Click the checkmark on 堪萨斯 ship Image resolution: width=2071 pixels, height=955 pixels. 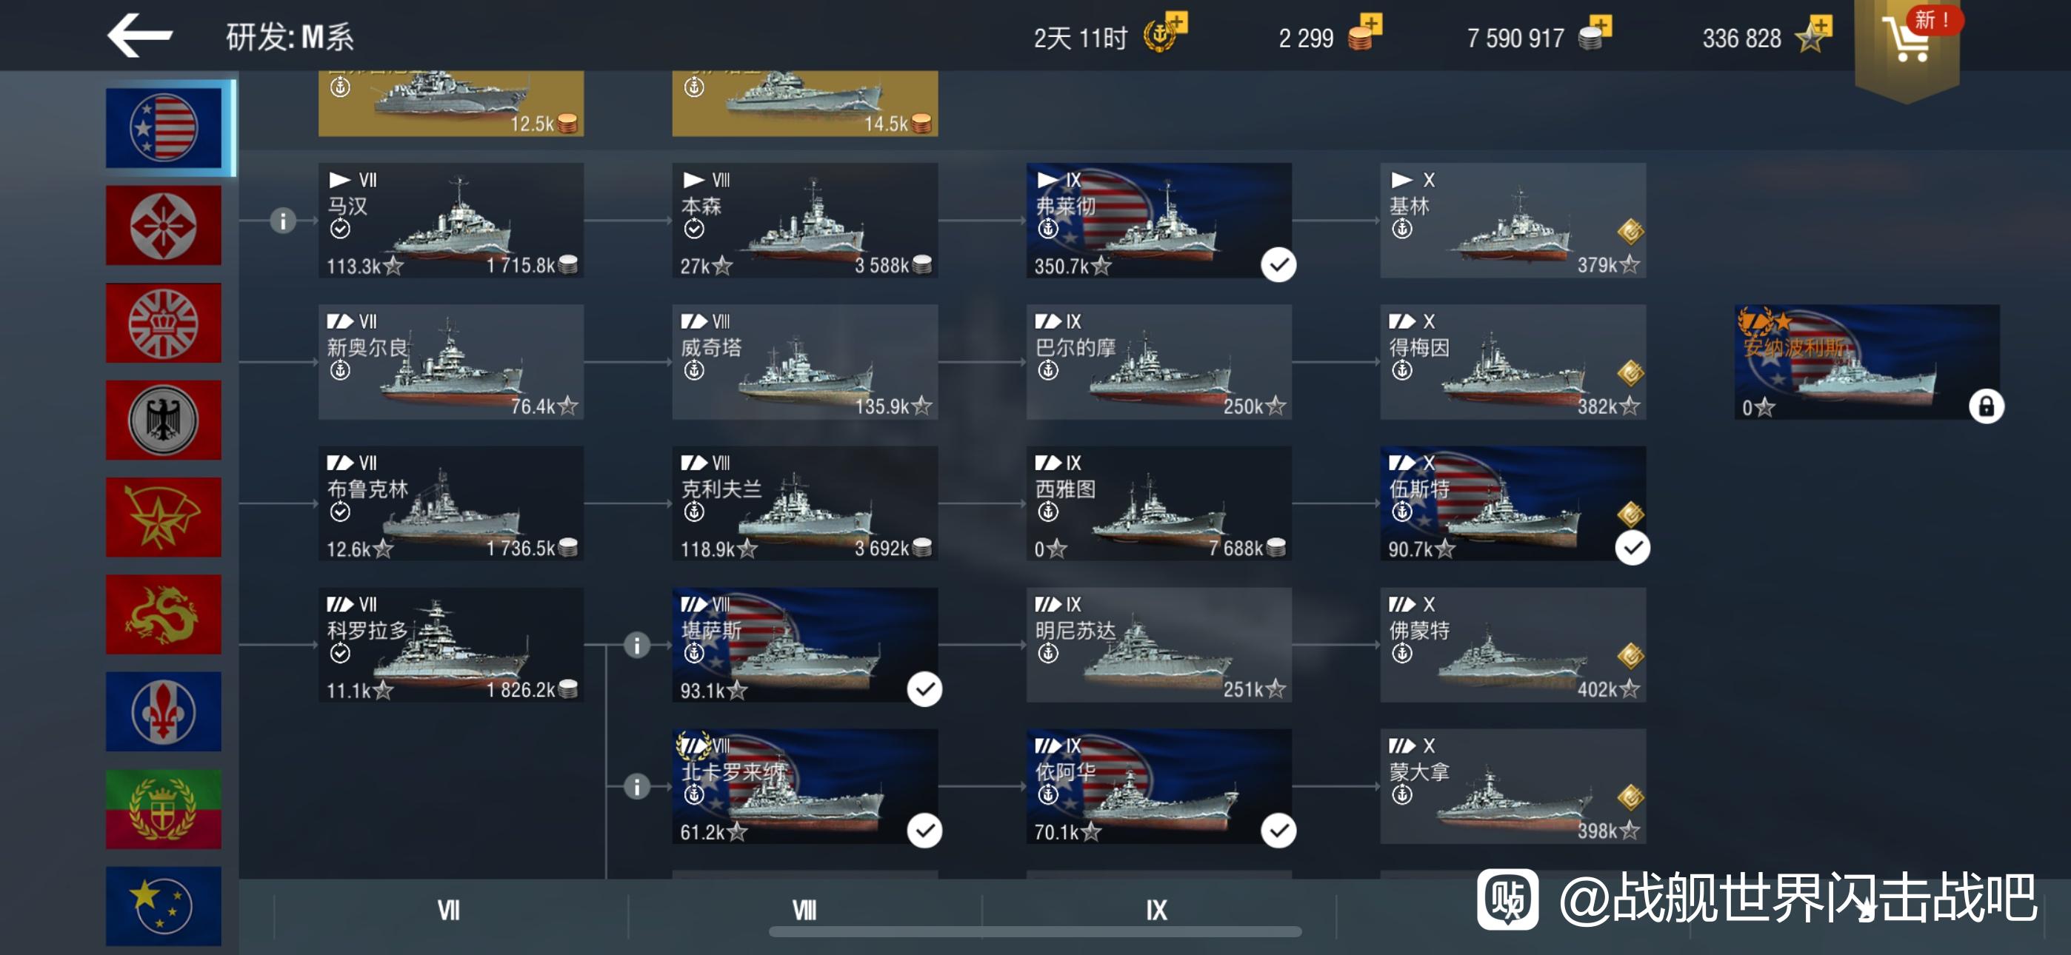click(924, 689)
